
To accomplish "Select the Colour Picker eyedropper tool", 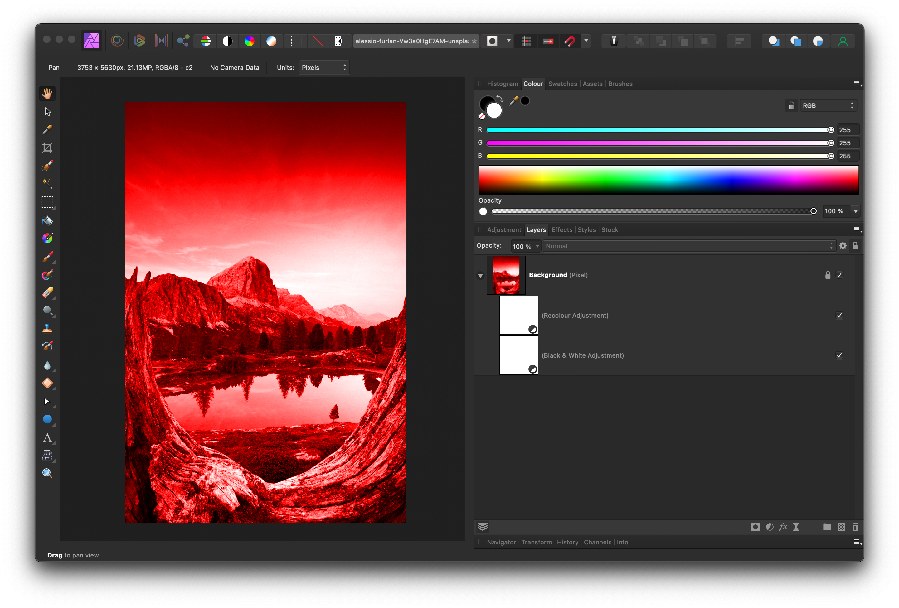I will click(x=47, y=130).
